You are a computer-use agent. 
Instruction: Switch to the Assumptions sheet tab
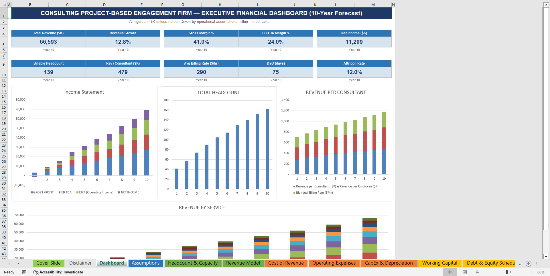point(146,263)
